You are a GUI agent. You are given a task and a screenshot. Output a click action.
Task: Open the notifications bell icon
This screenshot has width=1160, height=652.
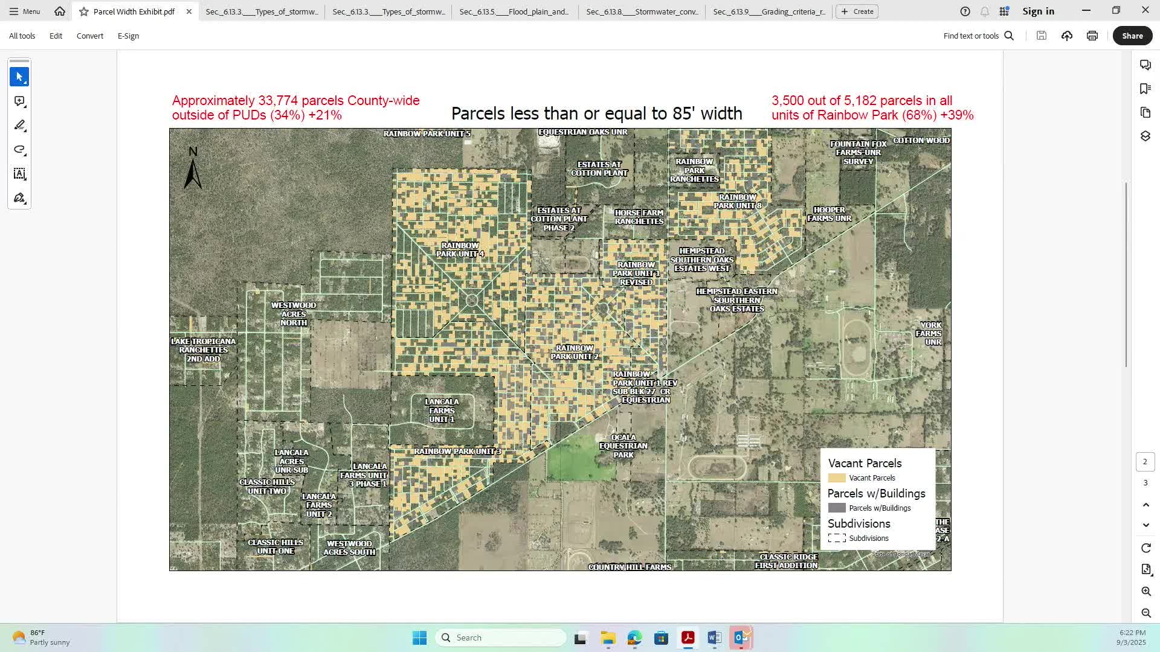tap(985, 11)
